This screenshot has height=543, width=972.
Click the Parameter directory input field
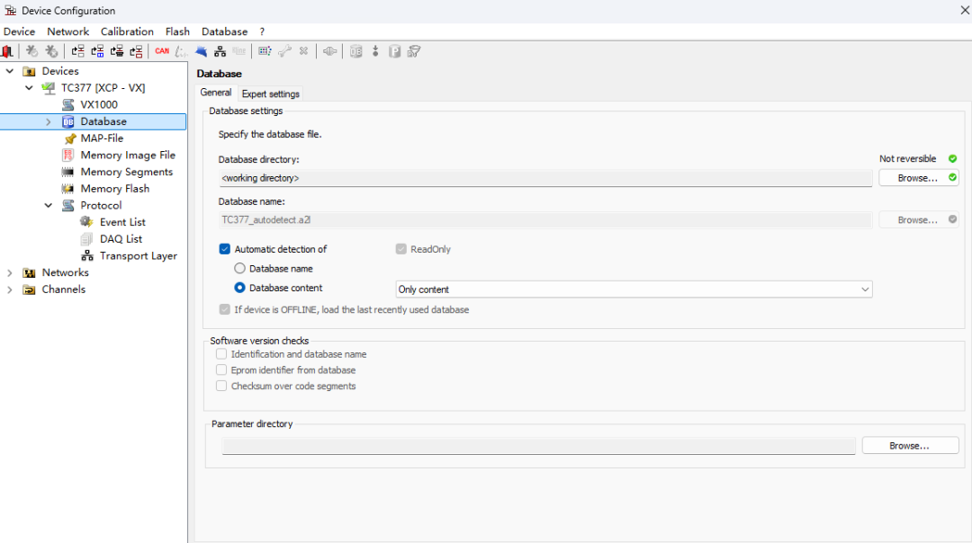point(538,446)
